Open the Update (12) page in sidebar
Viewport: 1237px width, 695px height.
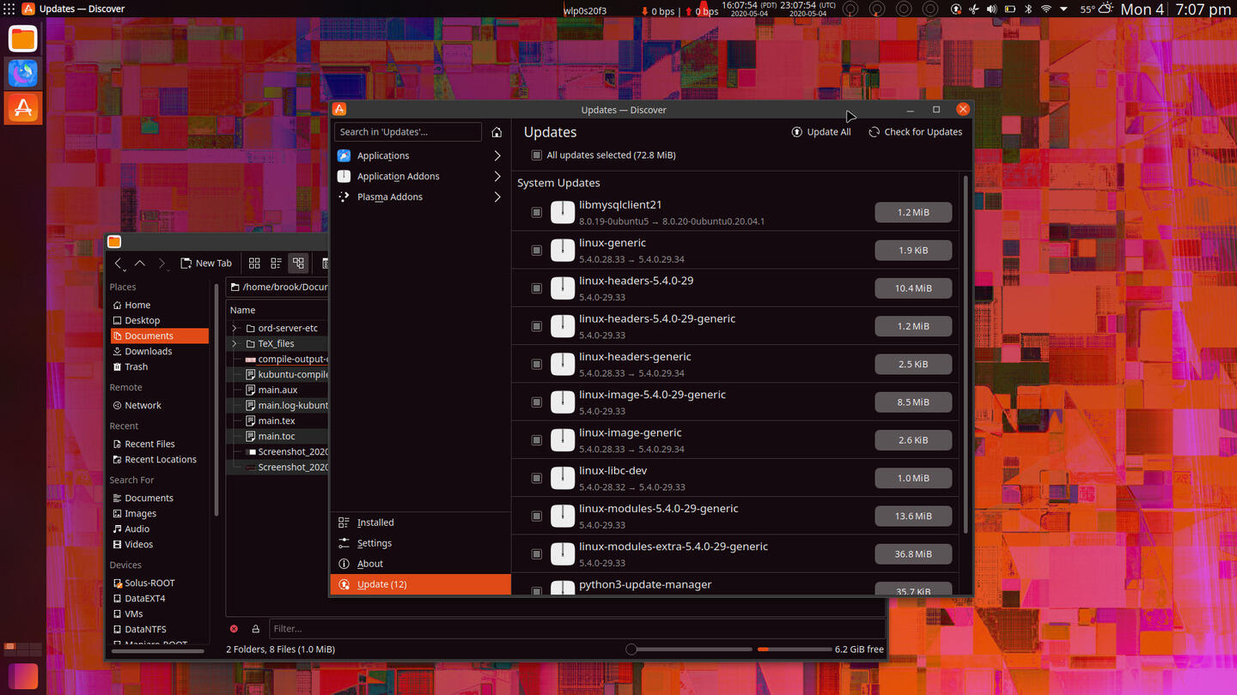click(421, 584)
